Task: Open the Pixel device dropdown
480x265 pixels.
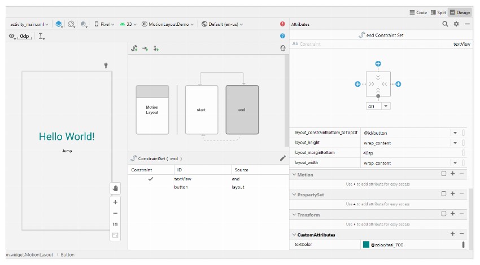Action: click(104, 24)
